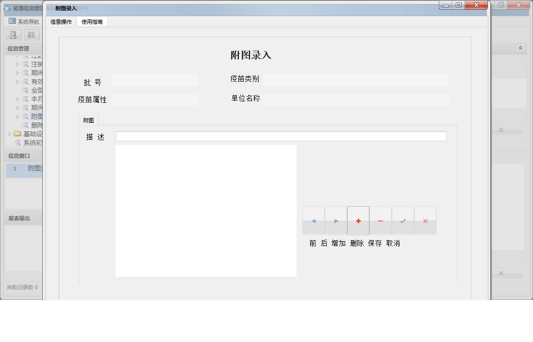Click the 当前记录数 0 status text

(x=22, y=287)
